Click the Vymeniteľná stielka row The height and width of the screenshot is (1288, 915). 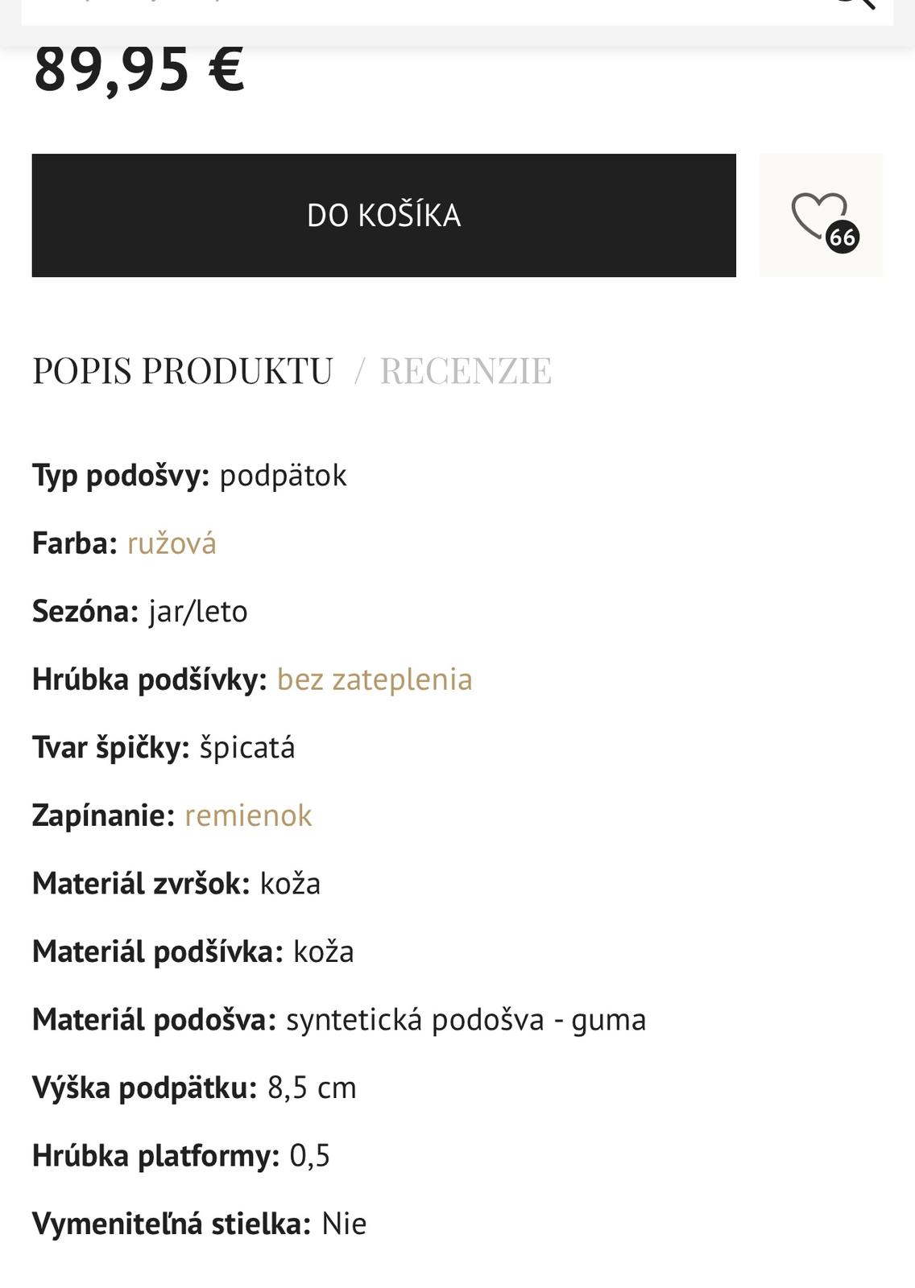[200, 1224]
